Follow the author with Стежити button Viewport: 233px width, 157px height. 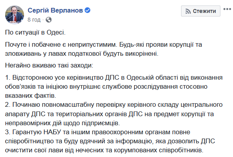point(201,11)
